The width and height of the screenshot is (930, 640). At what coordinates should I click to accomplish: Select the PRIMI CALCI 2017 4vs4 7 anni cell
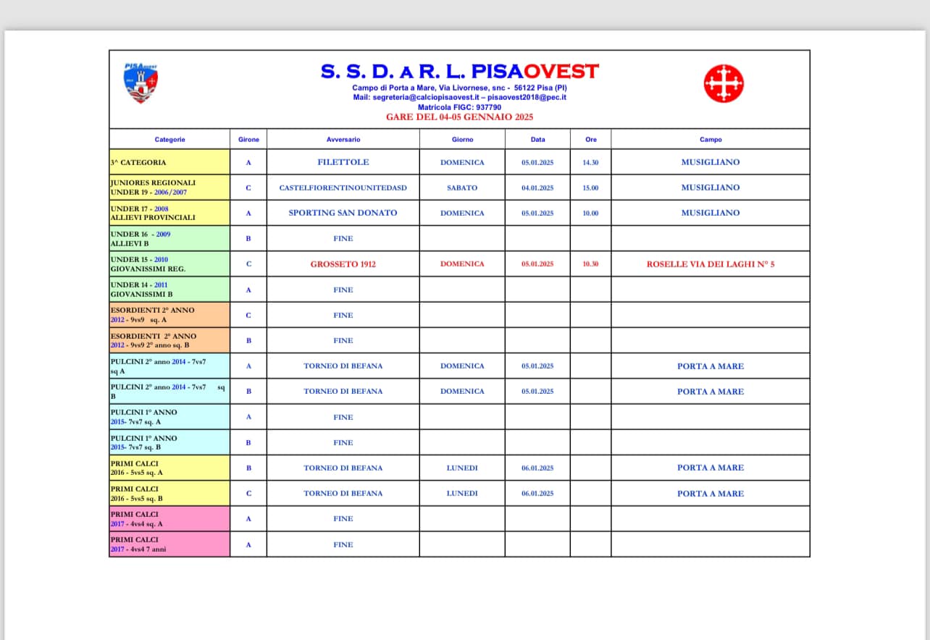[169, 544]
